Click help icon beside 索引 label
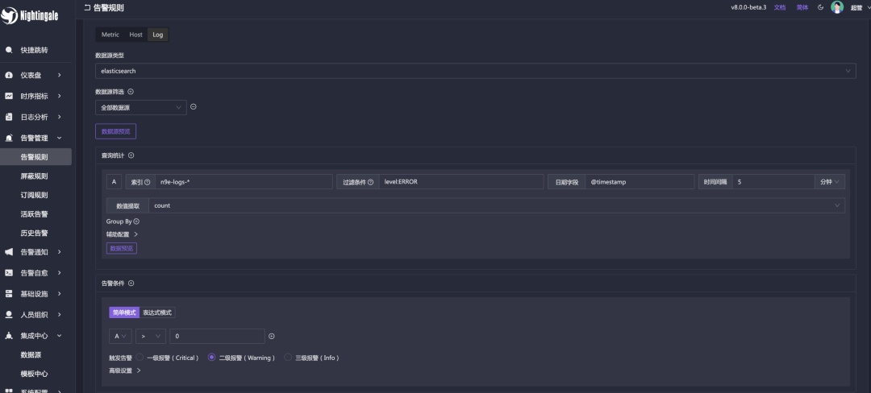 pyautogui.click(x=148, y=182)
